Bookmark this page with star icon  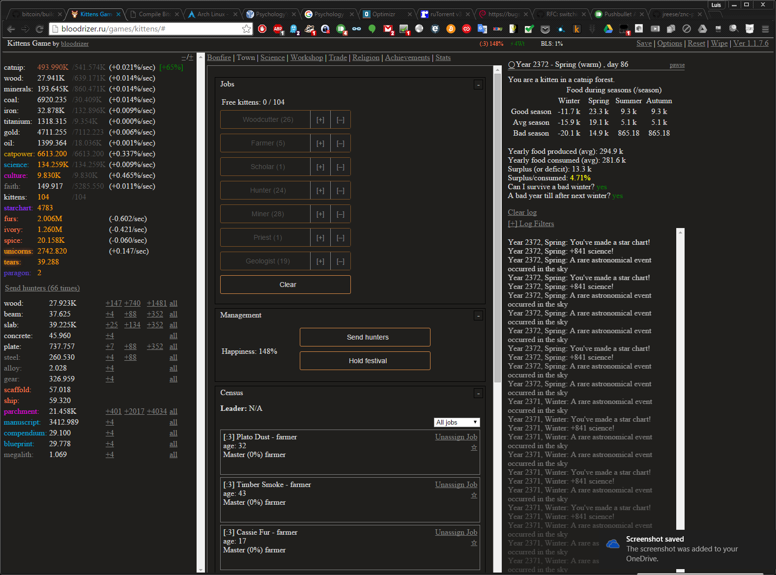click(x=246, y=29)
